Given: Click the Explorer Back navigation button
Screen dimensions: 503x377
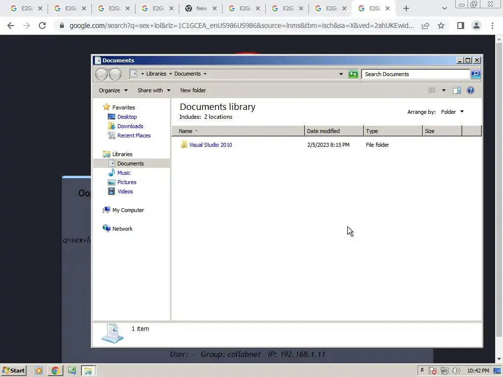Looking at the screenshot, I should tap(101, 75).
